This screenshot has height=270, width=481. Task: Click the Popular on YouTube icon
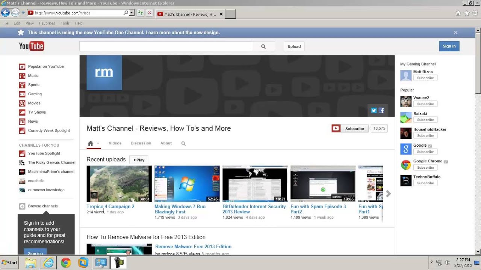click(x=22, y=67)
